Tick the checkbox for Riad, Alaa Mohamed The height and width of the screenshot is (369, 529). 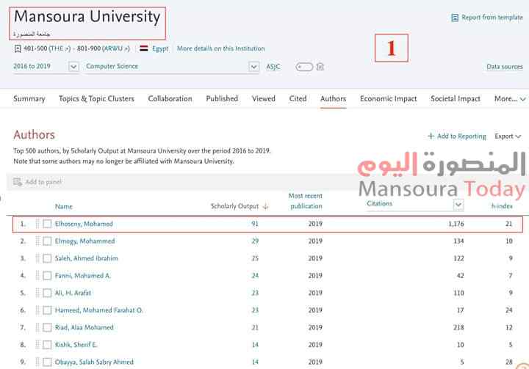click(47, 327)
